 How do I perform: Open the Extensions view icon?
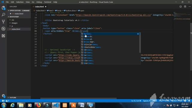point(3,36)
